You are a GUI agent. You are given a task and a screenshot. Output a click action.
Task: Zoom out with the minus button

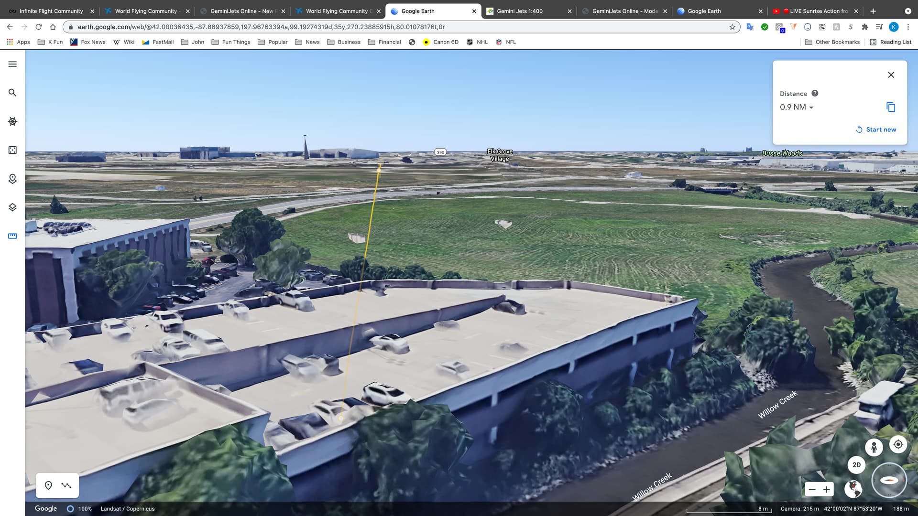coord(812,489)
